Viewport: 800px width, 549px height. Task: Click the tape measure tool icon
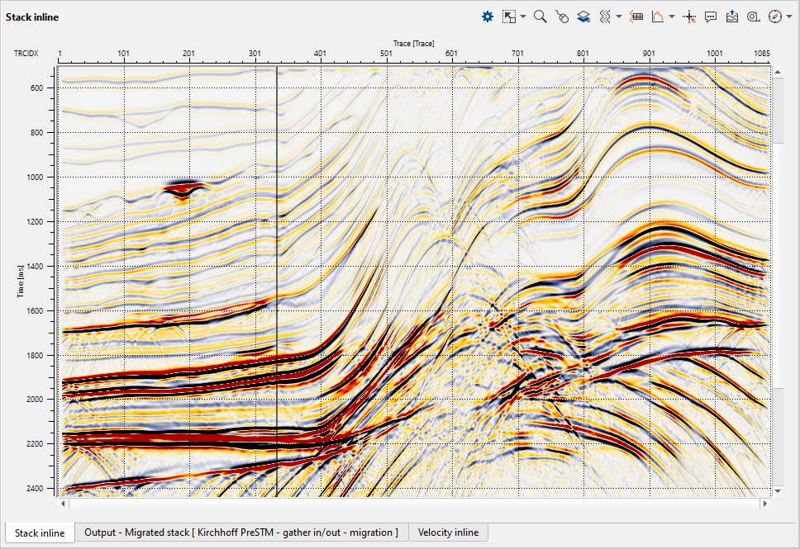[753, 17]
